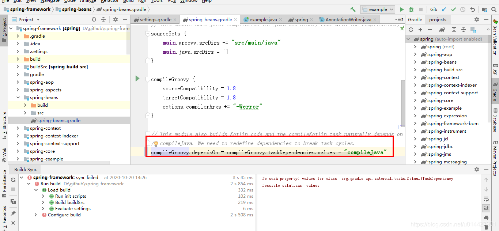Click the Git revert arrow icon
The height and width of the screenshot is (231, 499).
tap(472, 10)
